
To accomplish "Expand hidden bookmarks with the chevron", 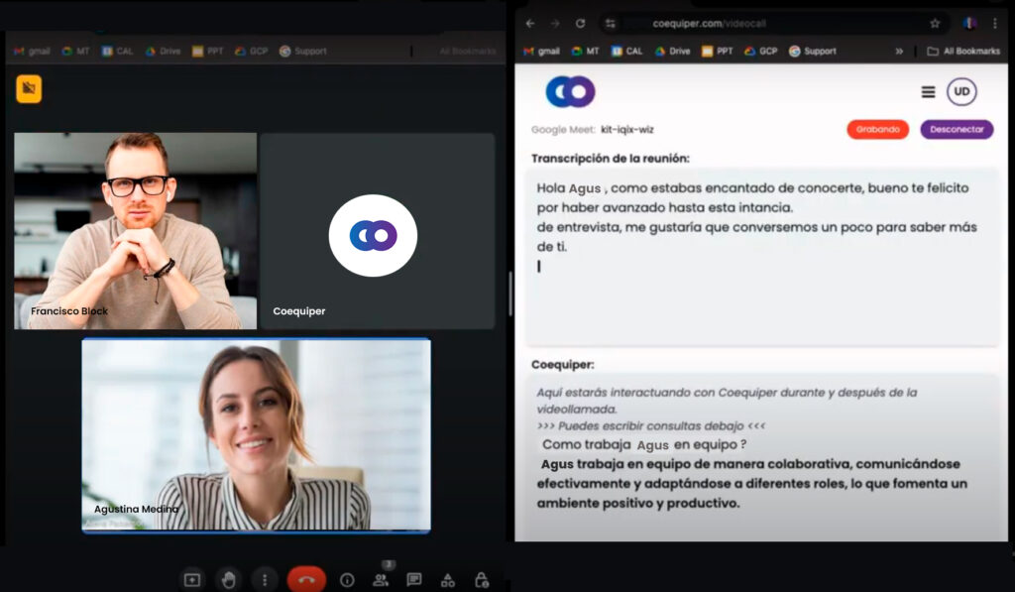I will 899,51.
